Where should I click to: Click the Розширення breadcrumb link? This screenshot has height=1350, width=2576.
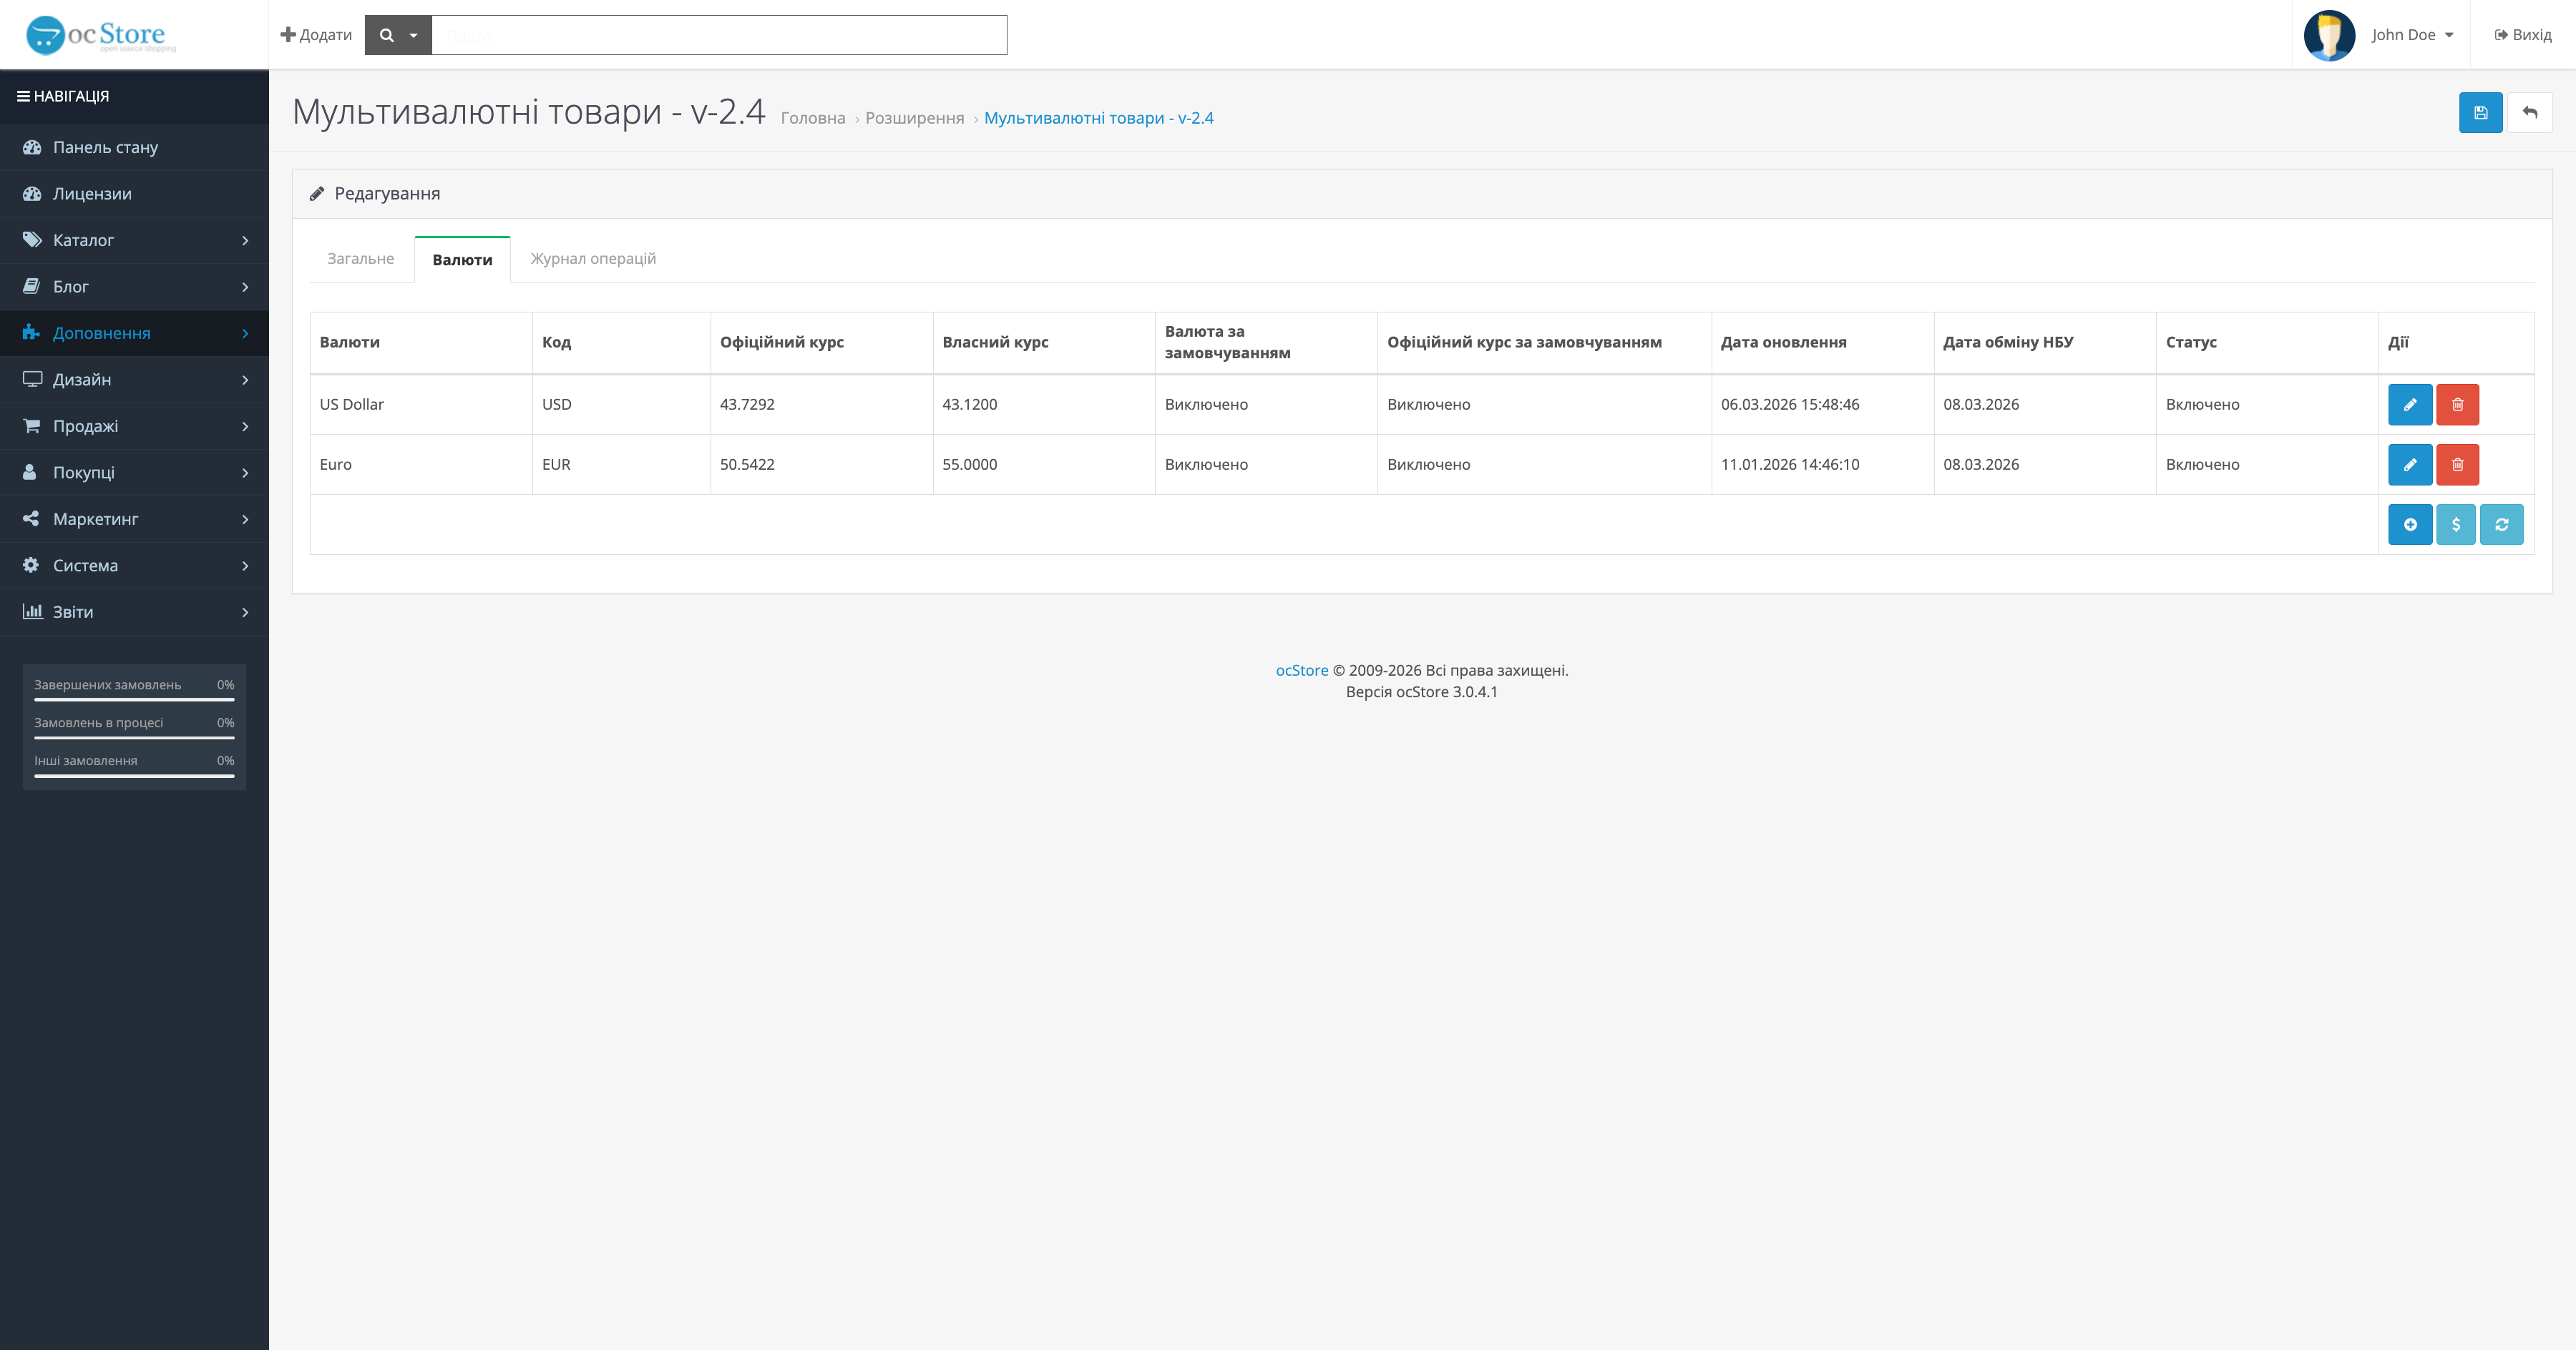click(914, 118)
